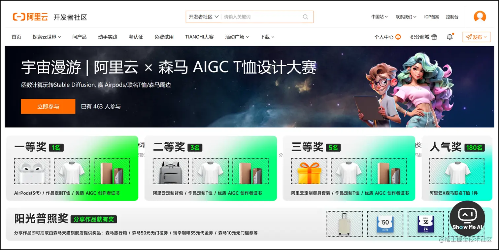
Task: Open the notification bell icon
Action: click(450, 37)
